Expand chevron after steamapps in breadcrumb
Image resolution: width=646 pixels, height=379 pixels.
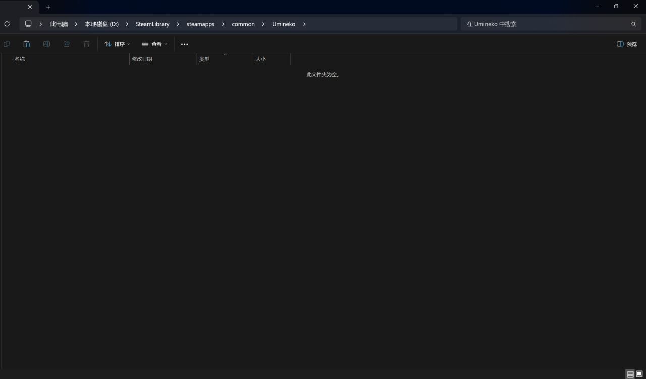point(223,24)
